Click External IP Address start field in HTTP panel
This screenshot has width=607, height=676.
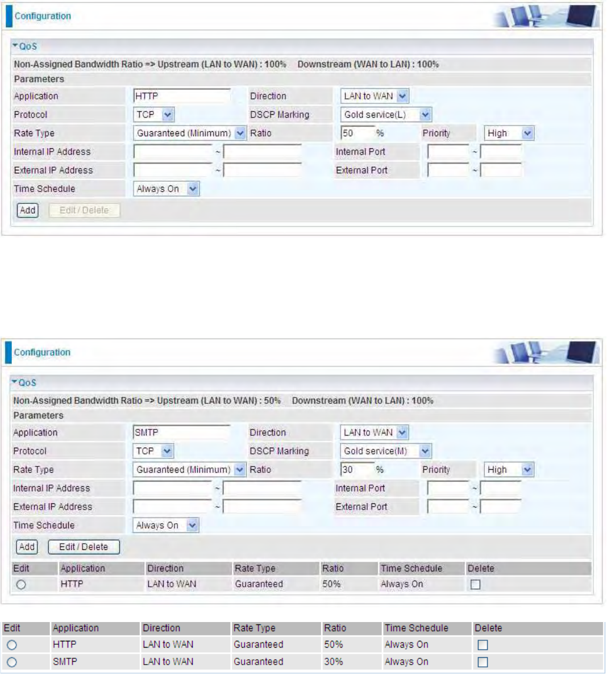click(173, 170)
